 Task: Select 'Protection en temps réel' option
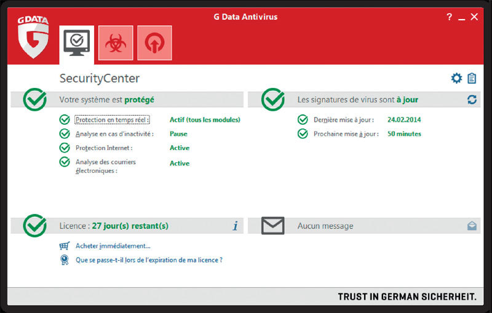pos(113,120)
